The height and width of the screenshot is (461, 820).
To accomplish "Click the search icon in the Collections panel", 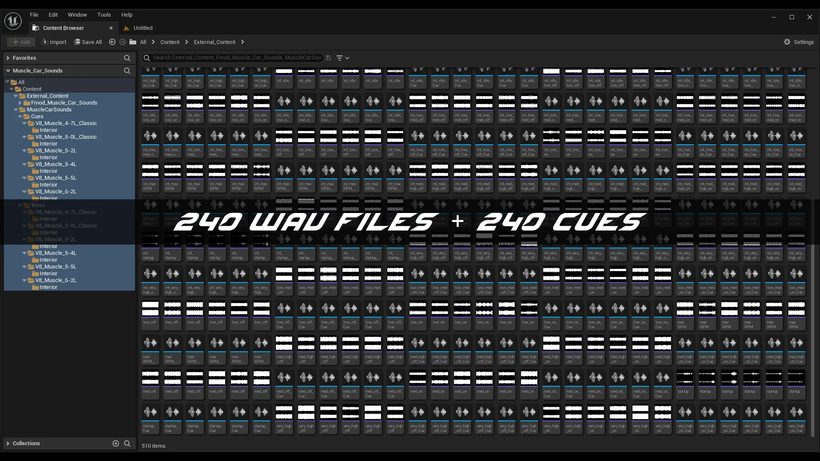I will [127, 443].
